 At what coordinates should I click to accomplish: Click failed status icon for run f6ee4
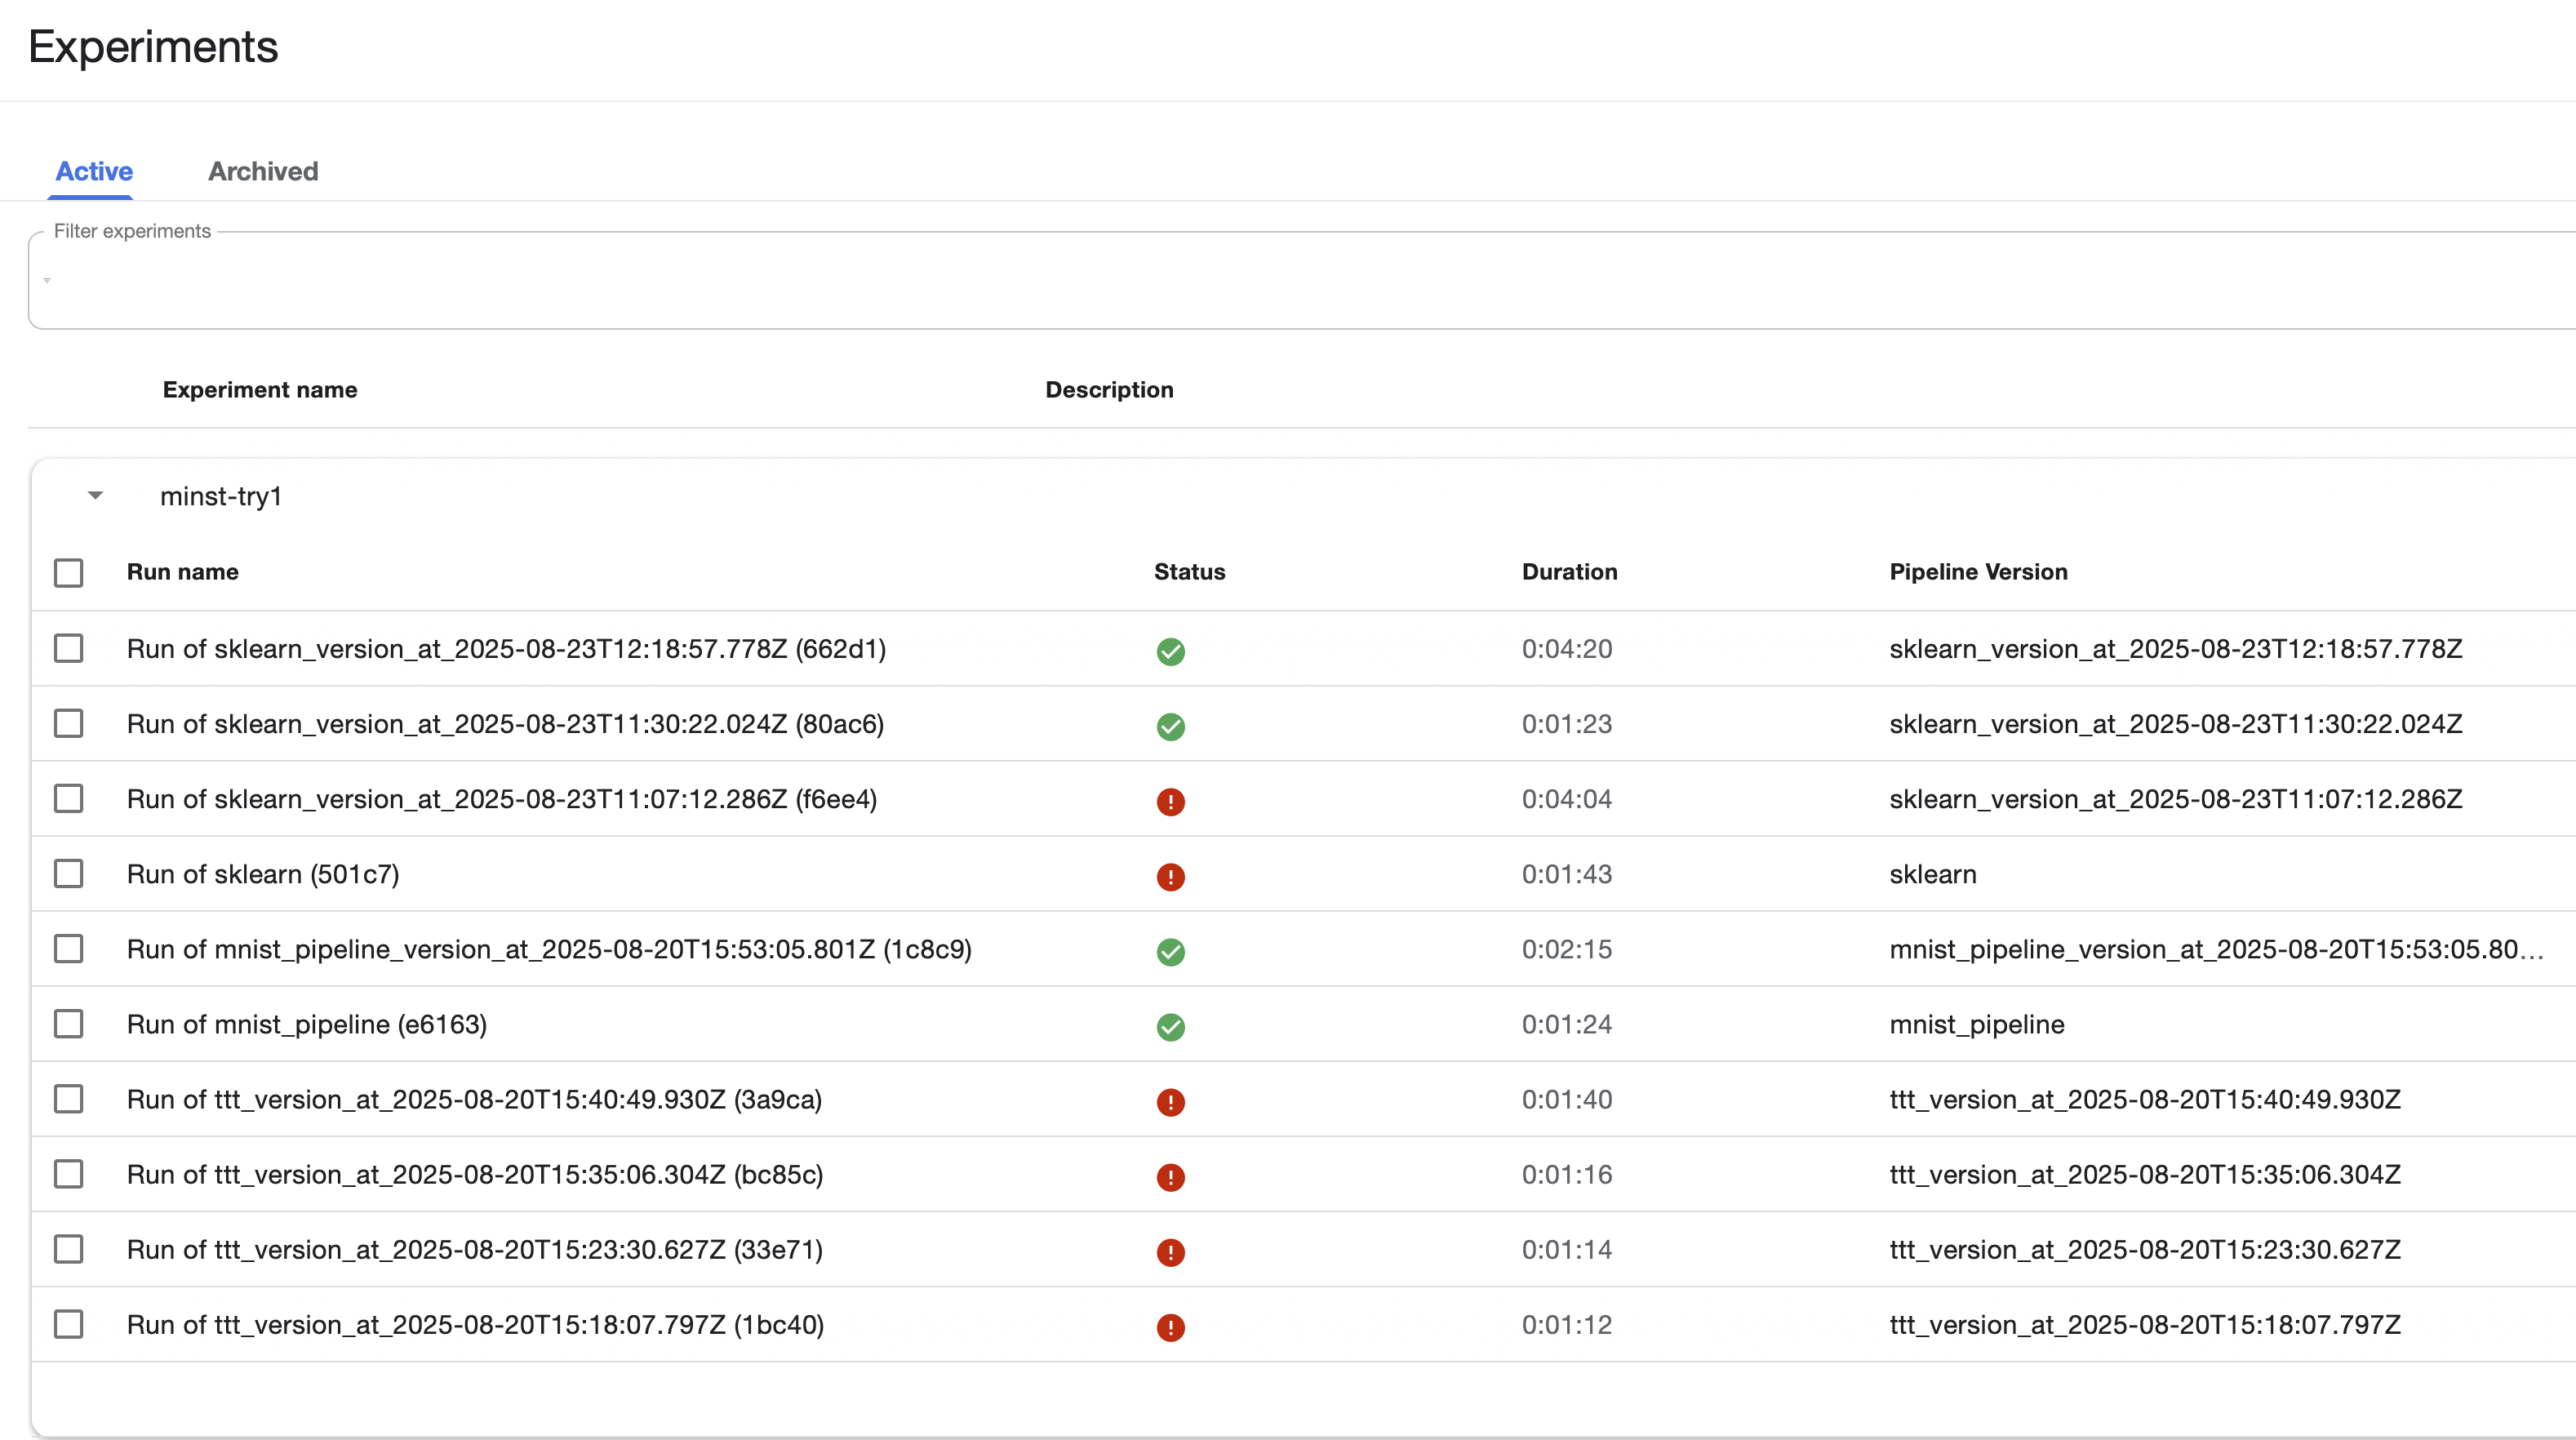coord(1170,801)
